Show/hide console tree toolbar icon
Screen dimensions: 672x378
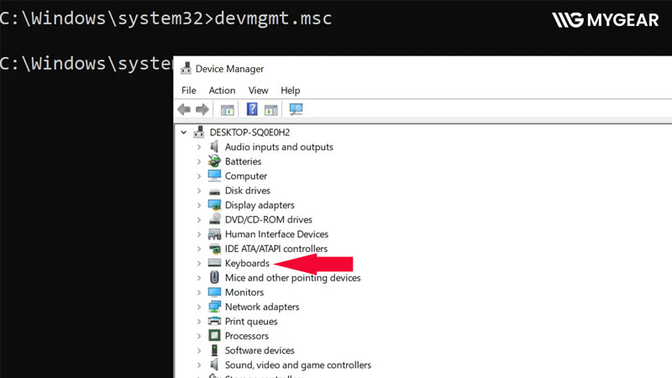227,110
